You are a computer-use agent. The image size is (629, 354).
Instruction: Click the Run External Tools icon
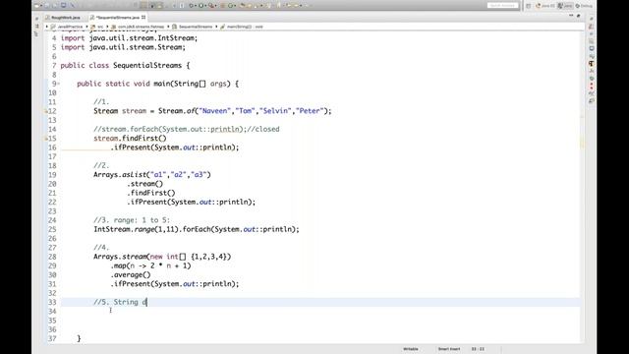pos(211,6)
